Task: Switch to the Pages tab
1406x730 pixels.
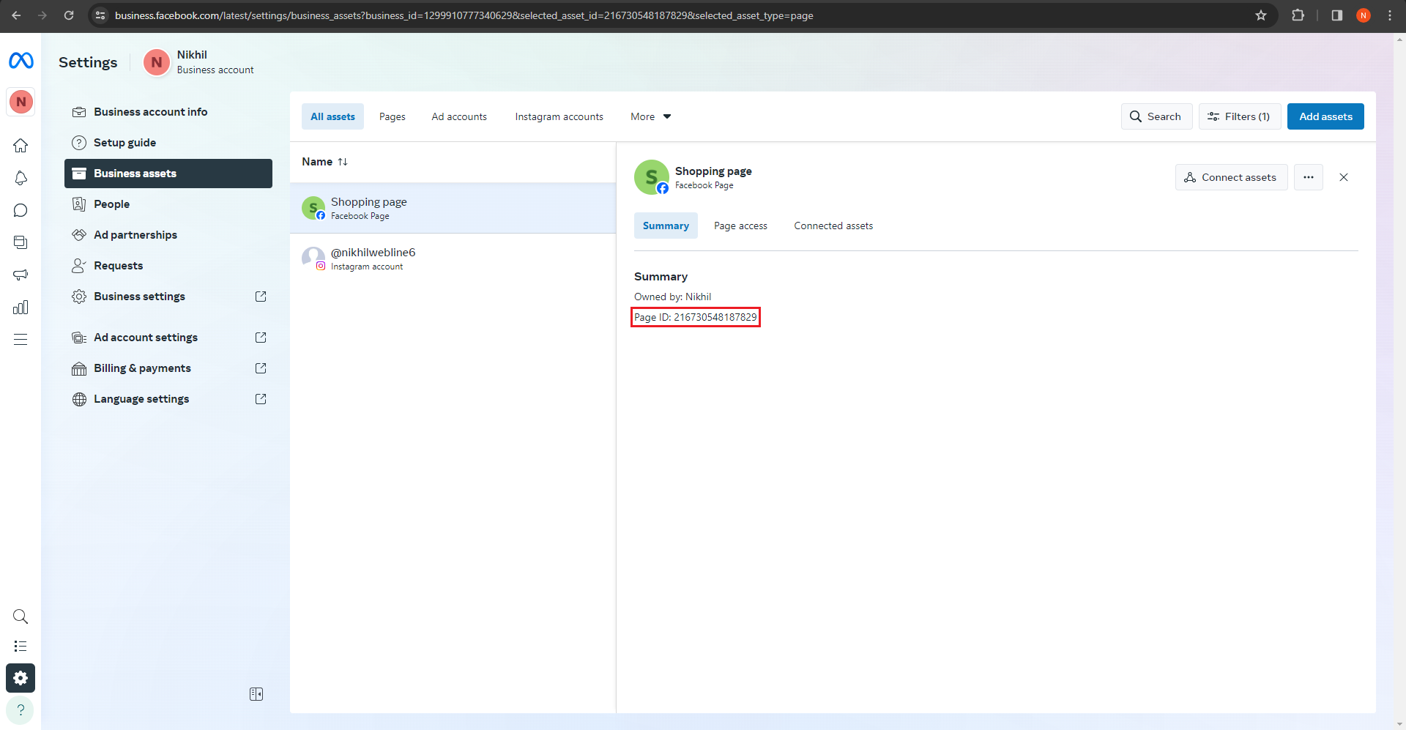Action: tap(393, 116)
